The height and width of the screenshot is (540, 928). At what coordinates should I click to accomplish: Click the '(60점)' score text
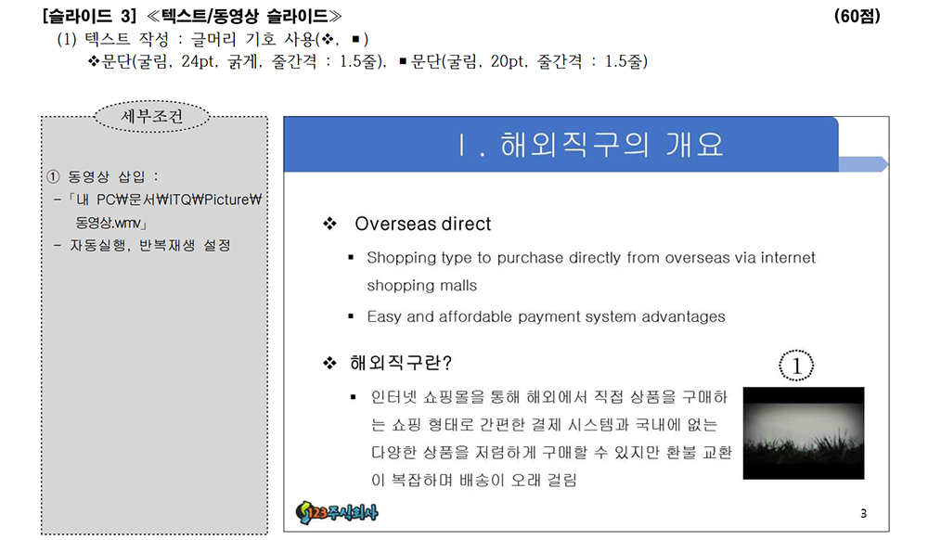point(857,16)
